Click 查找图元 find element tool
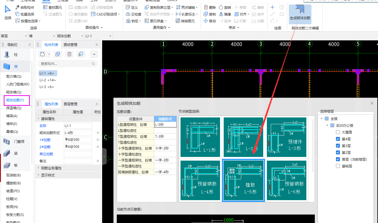 52,7
